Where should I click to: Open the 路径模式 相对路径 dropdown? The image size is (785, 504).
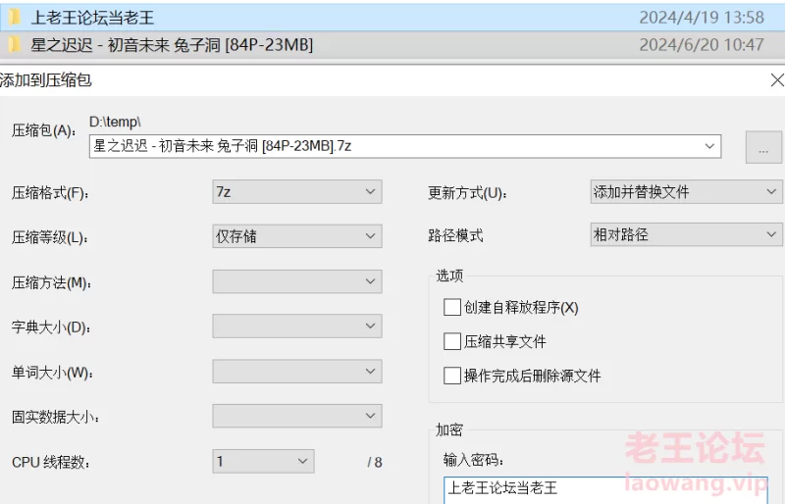686,234
